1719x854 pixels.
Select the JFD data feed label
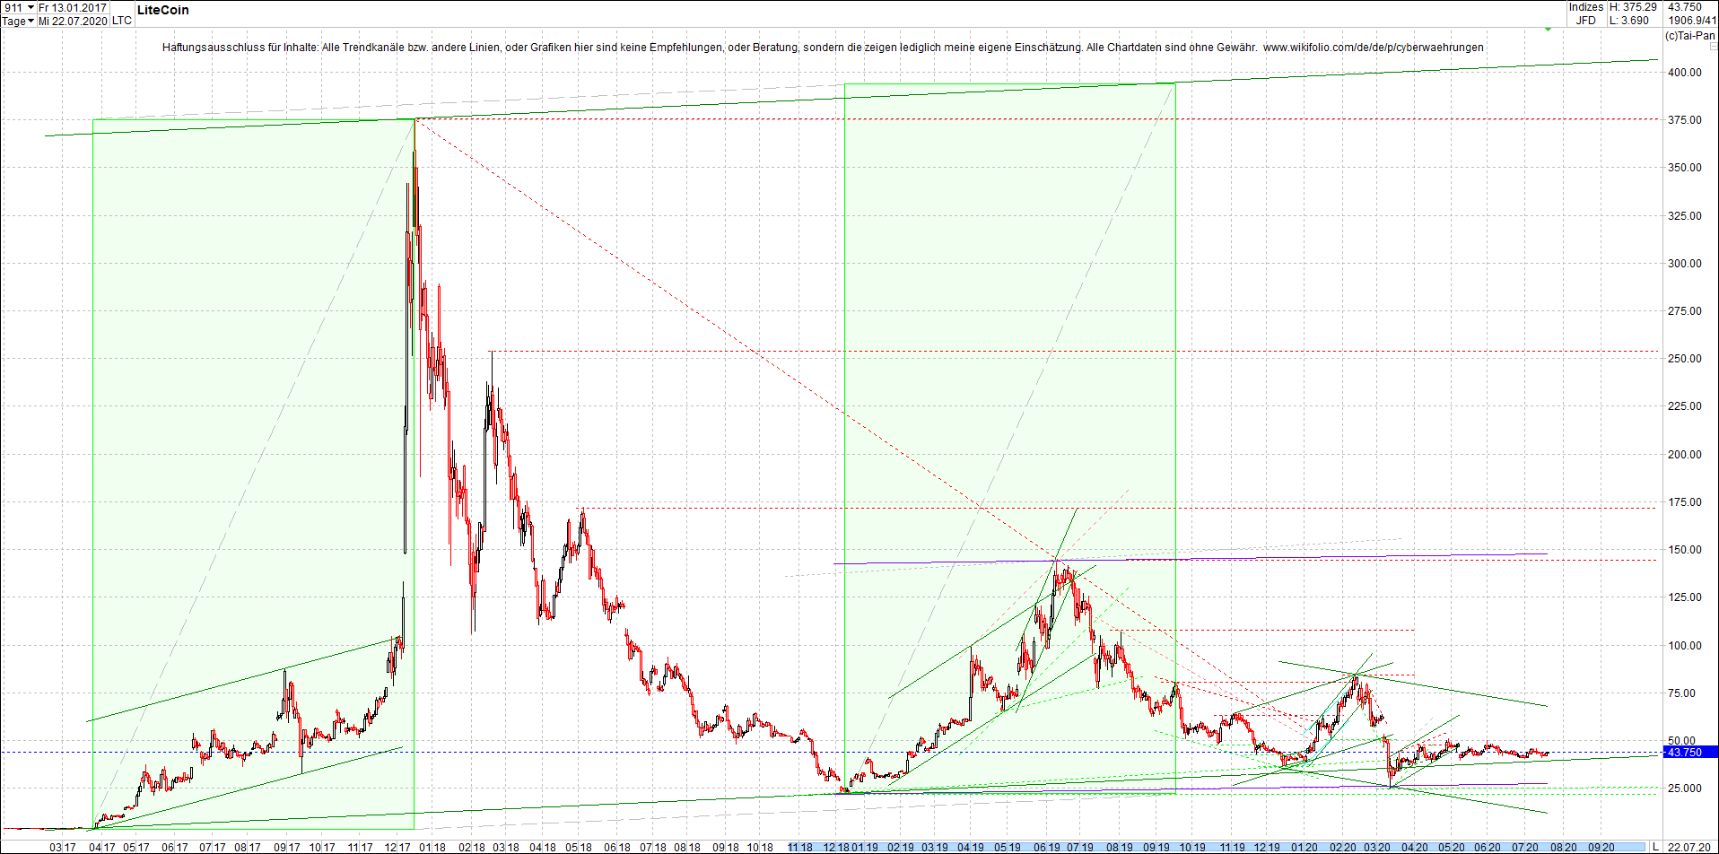1586,20
